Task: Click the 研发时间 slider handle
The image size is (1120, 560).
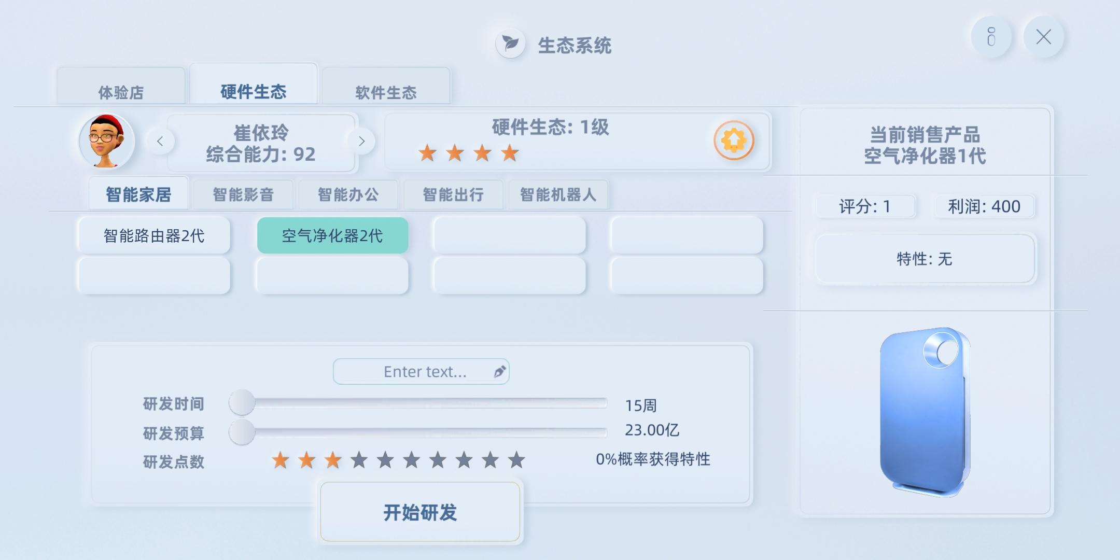Action: [x=242, y=403]
